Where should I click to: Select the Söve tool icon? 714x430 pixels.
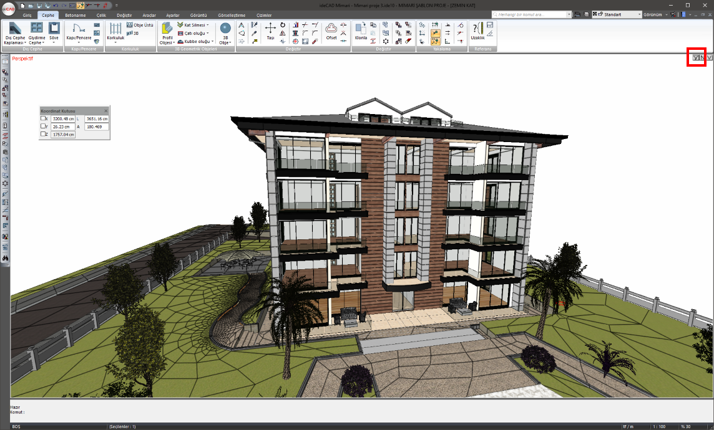(x=54, y=29)
